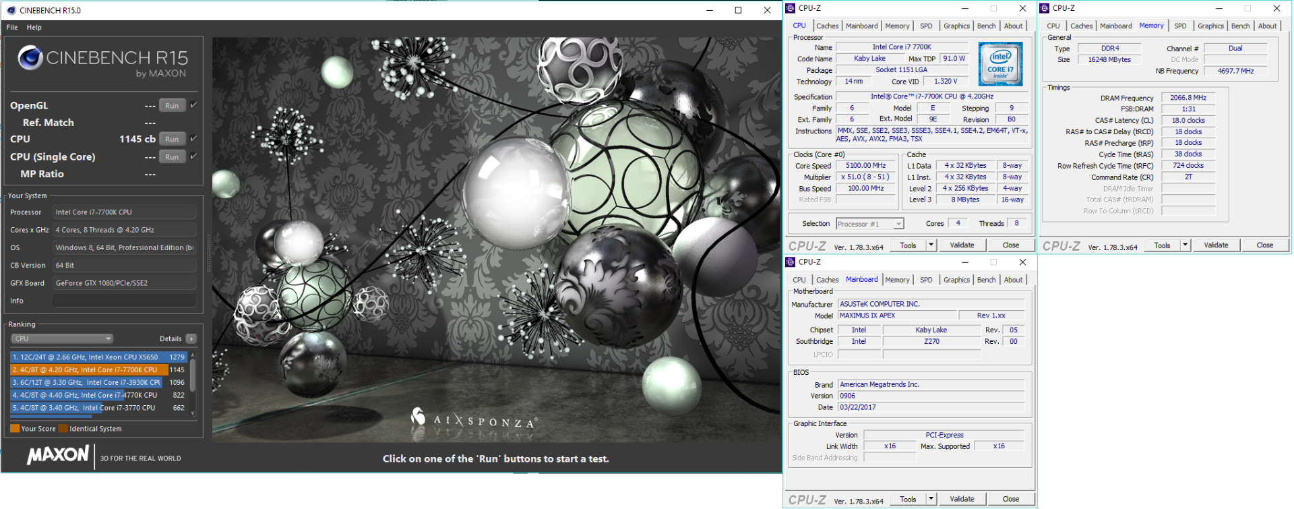Click CPU-Z icon in the Memory window title

point(1045,8)
